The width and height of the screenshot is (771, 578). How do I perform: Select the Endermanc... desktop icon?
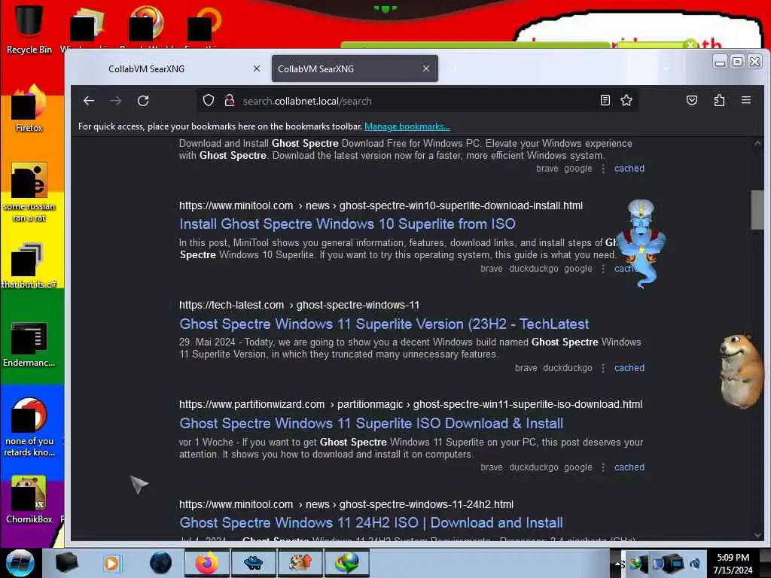tap(29, 344)
